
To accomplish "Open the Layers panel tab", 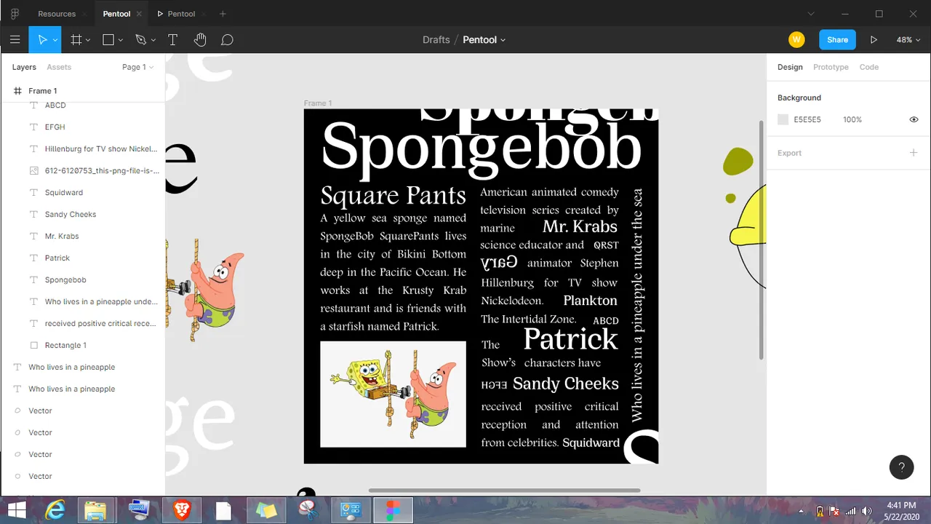I will tap(24, 67).
